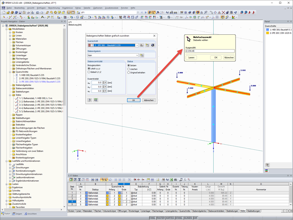This screenshot has width=293, height=220.
Task: Click the blue HEB 300 color swatch in panel
Action: click(267, 30)
